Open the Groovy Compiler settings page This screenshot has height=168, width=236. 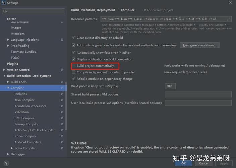[x=26, y=124]
